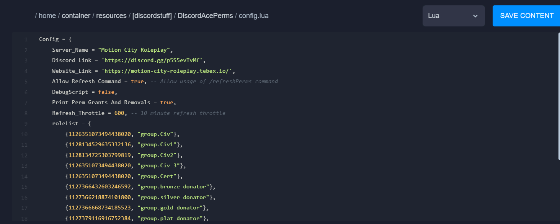
Task: Click the "group.gold donator" entry
Action: click(170, 208)
